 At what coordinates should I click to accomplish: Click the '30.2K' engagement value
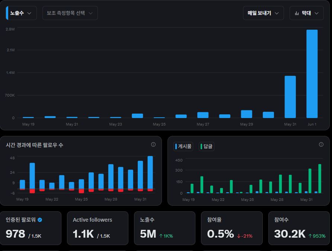point(290,234)
